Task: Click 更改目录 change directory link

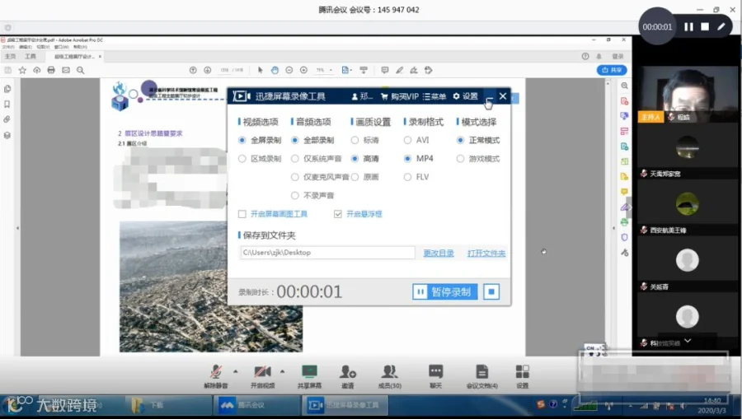Action: coord(439,254)
